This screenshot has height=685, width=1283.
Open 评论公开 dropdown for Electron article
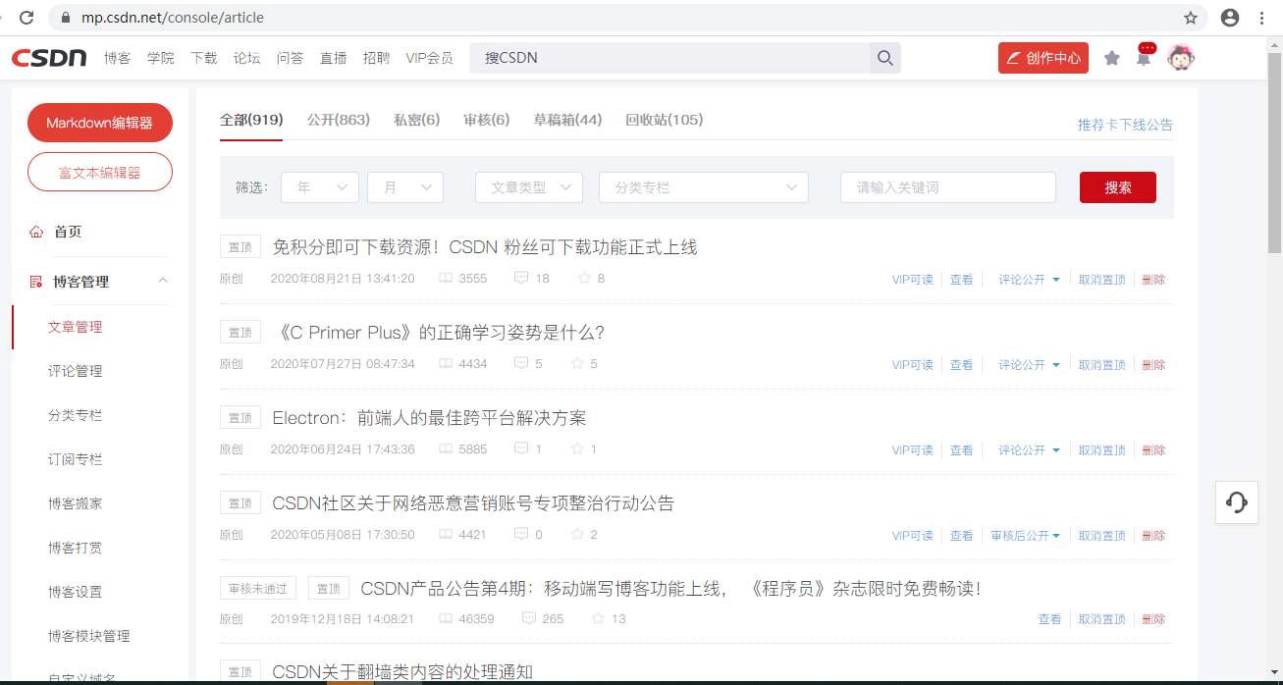pyautogui.click(x=1030, y=450)
